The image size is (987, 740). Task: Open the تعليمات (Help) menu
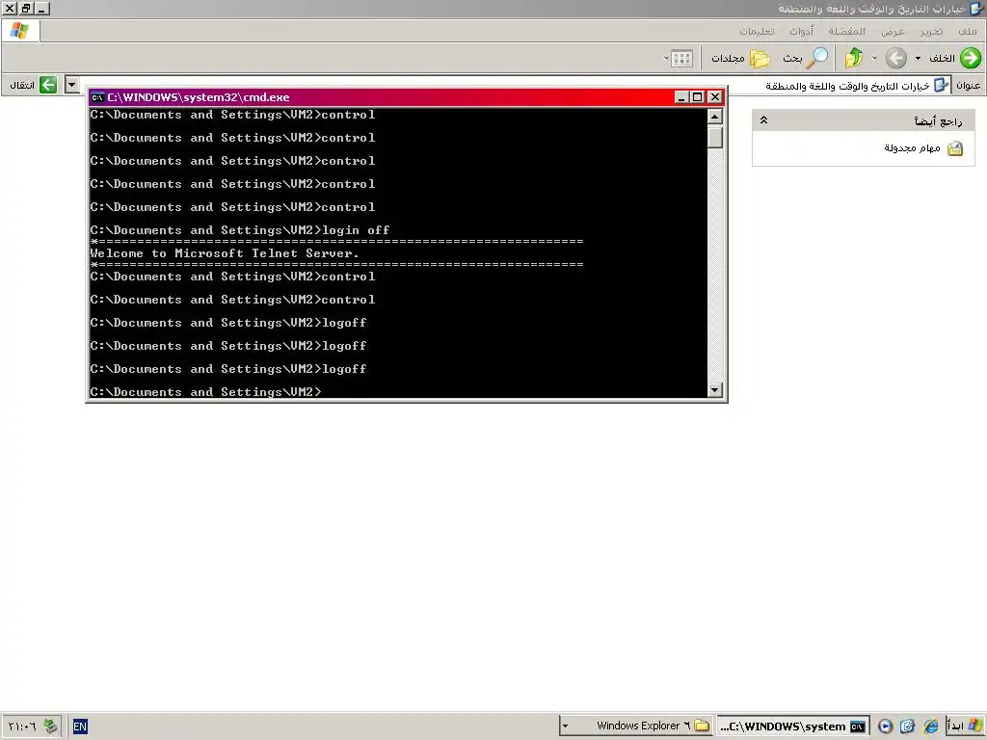click(757, 31)
